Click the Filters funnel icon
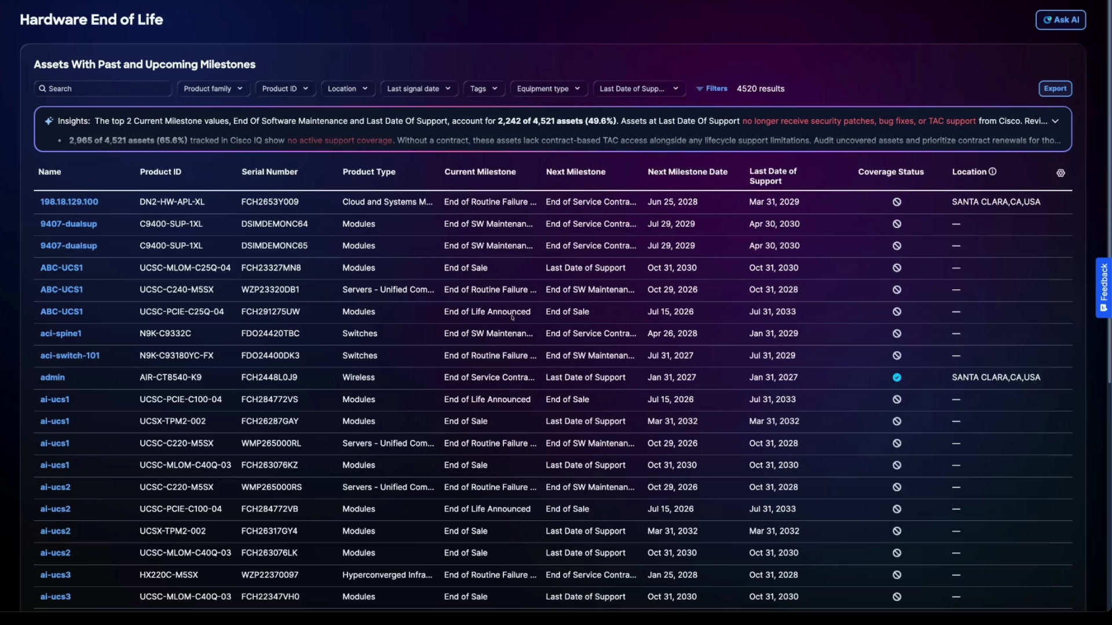 (x=699, y=89)
